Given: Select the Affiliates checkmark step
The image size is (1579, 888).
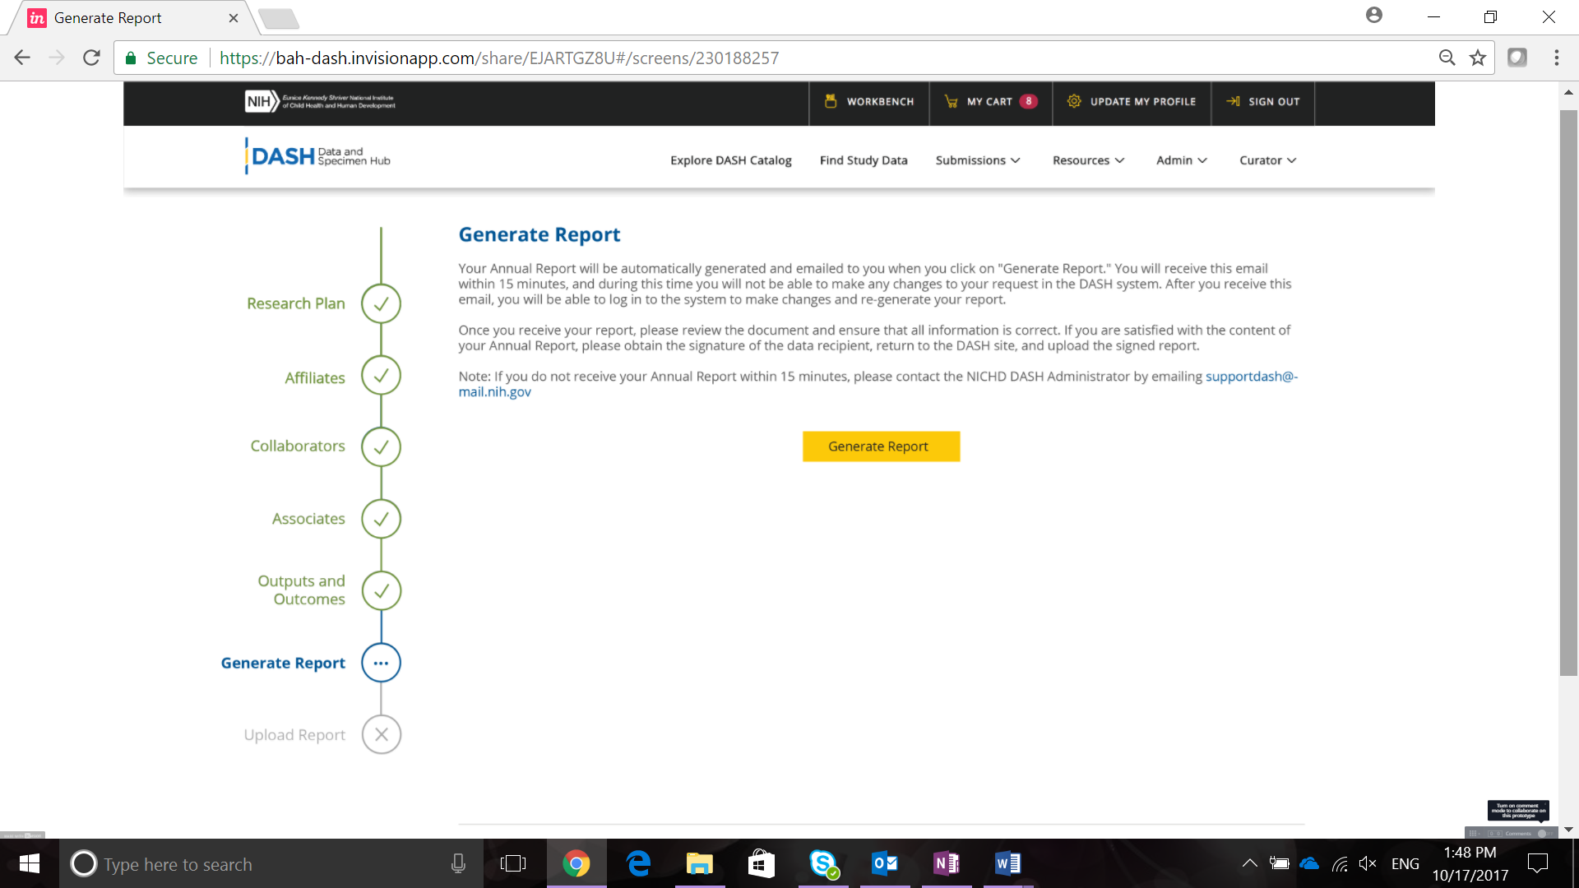Looking at the screenshot, I should tap(381, 376).
